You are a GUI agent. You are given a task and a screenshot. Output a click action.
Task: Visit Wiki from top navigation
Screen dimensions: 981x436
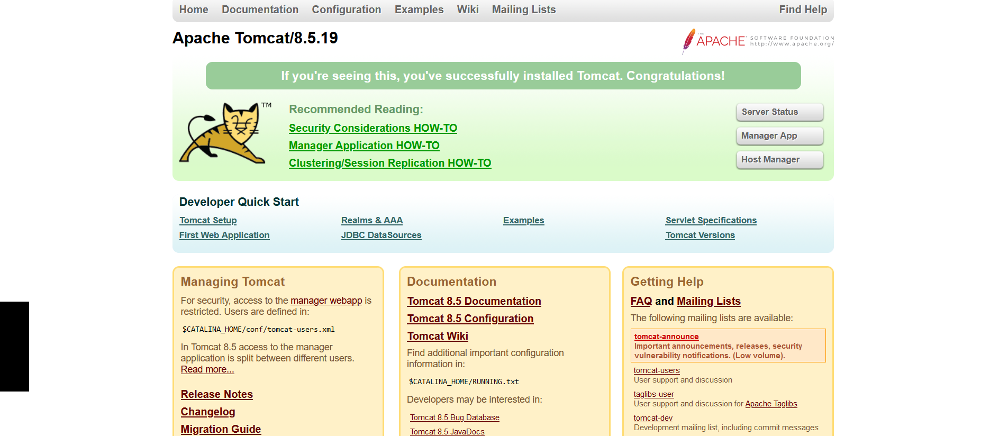pyautogui.click(x=468, y=10)
